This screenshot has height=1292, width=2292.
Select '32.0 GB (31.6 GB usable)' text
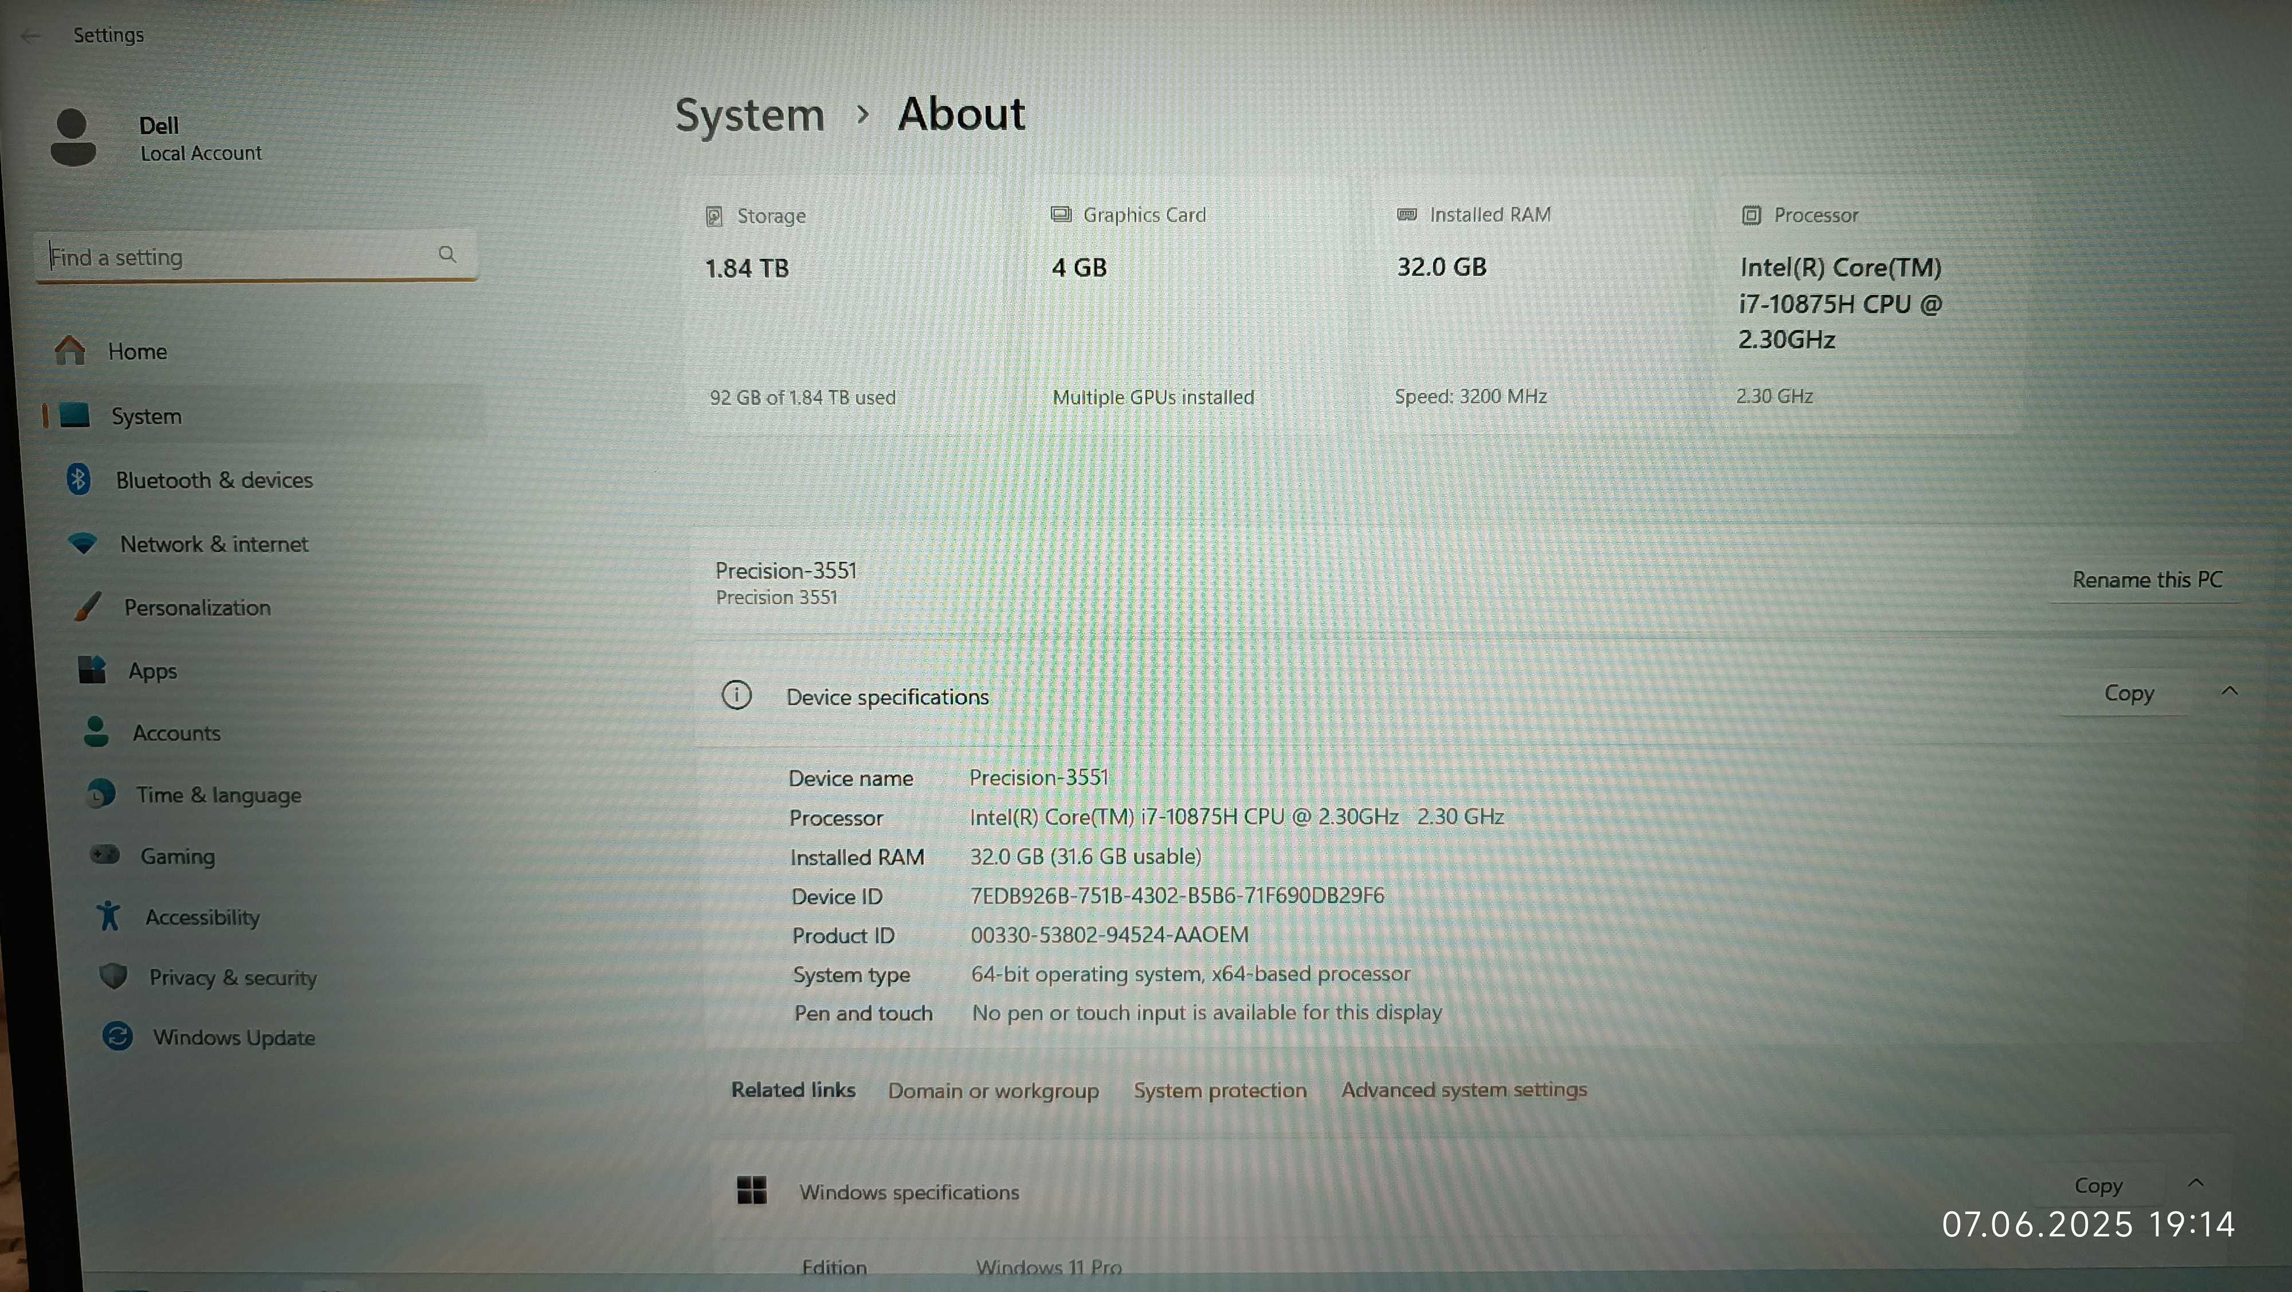(1085, 856)
